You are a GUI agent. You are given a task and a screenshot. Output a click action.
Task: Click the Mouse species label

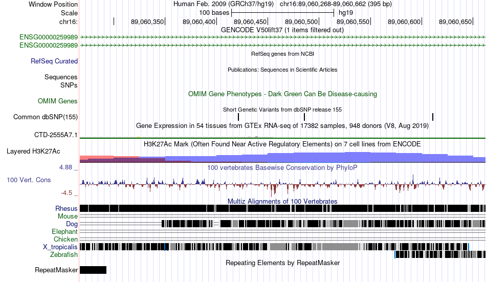coord(68,216)
